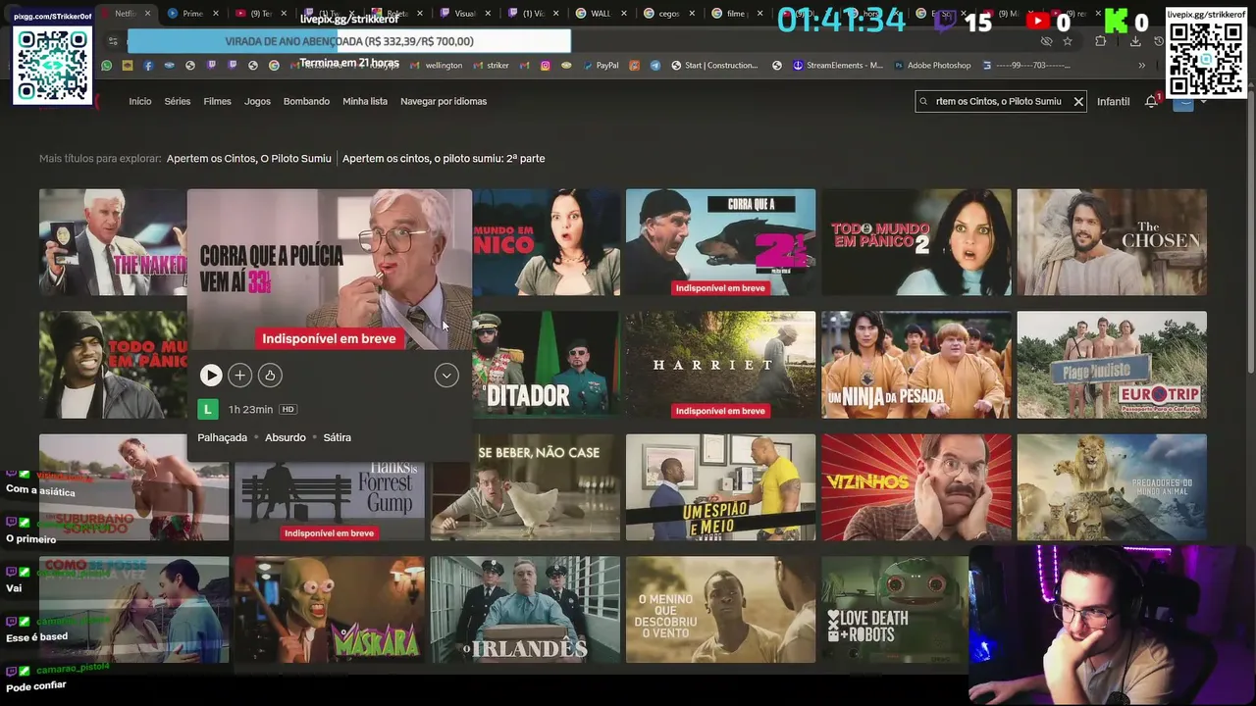Open the wellington bookmark
The image size is (1256, 706).
coord(438,66)
